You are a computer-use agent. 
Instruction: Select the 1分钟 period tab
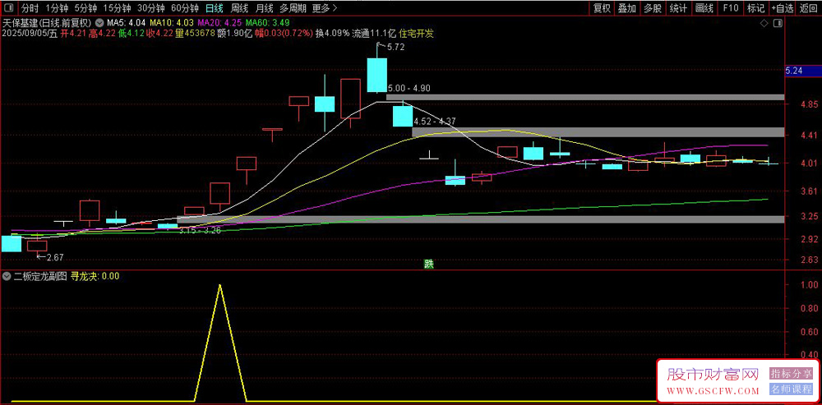point(57,8)
